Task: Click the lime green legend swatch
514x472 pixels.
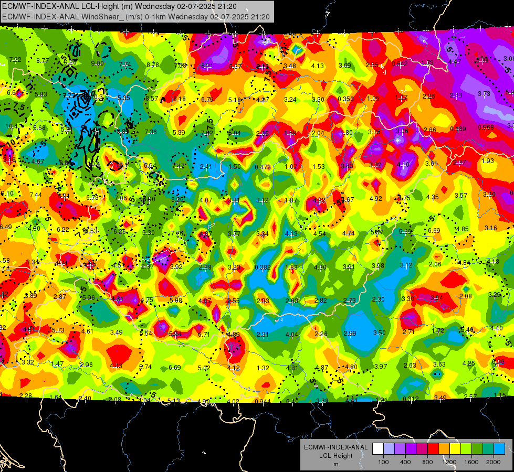Action: pos(466,448)
